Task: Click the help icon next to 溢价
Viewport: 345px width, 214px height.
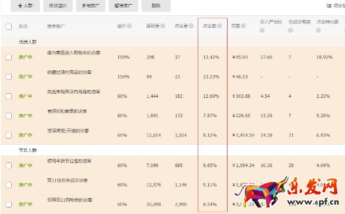Action: coord(129,26)
